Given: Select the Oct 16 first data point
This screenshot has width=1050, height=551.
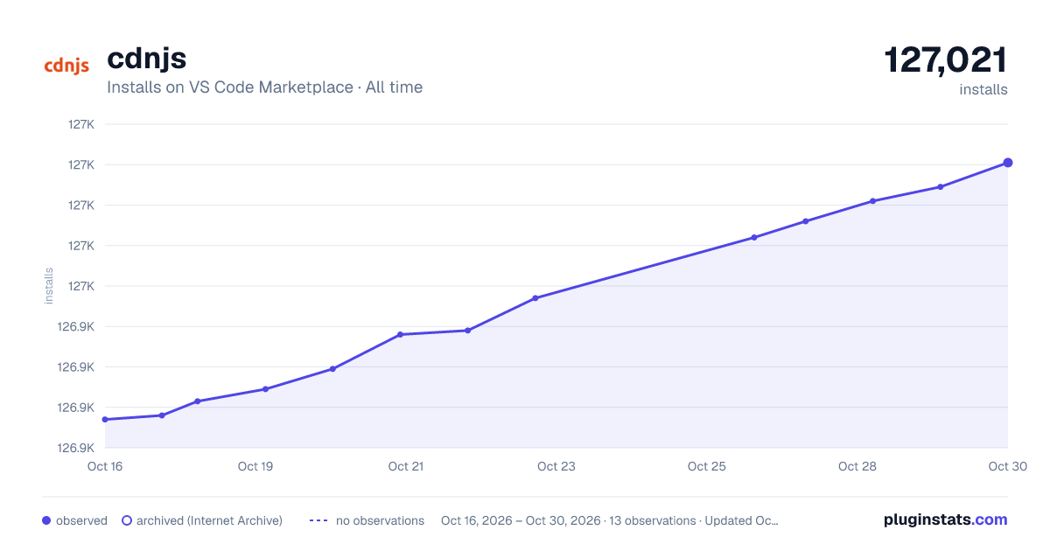Looking at the screenshot, I should (105, 420).
